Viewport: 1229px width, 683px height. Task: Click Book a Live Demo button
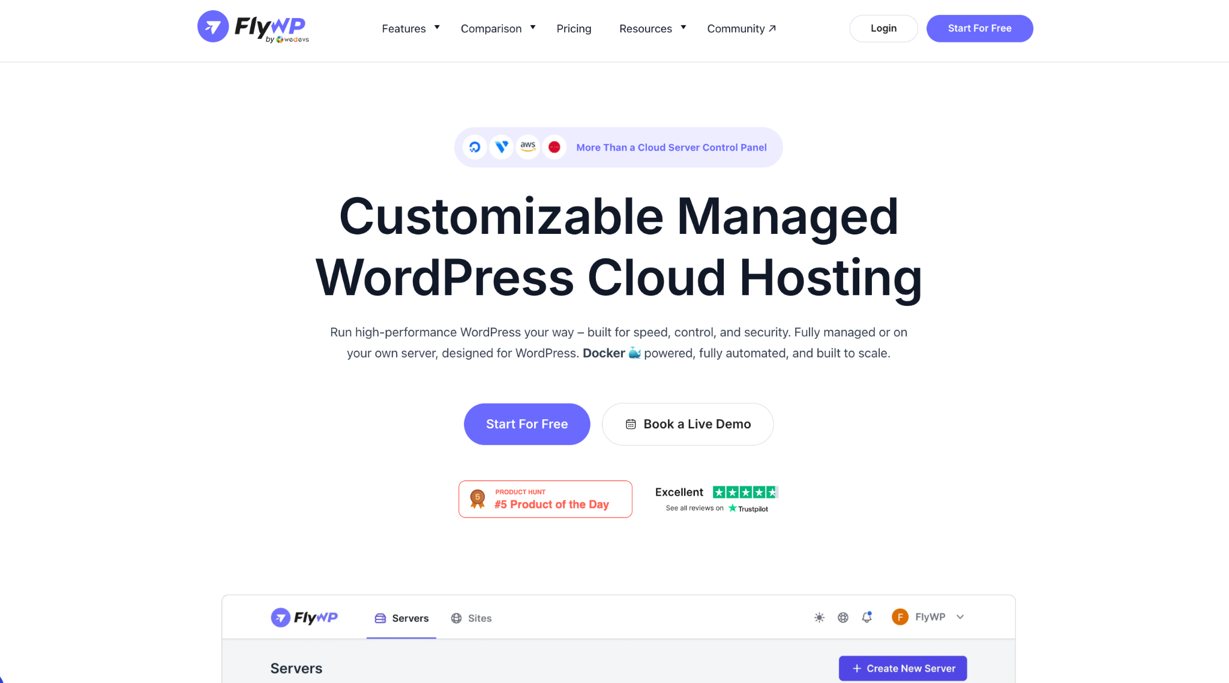coord(688,424)
